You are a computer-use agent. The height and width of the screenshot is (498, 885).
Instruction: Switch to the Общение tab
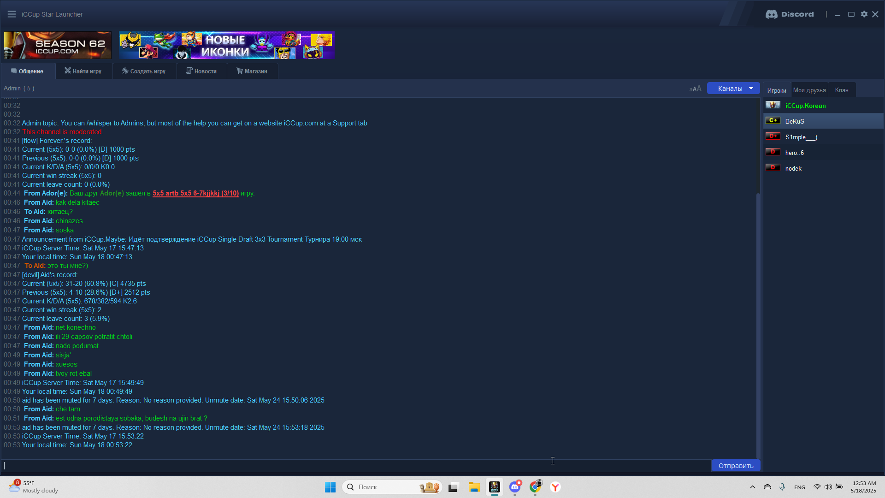click(x=28, y=71)
